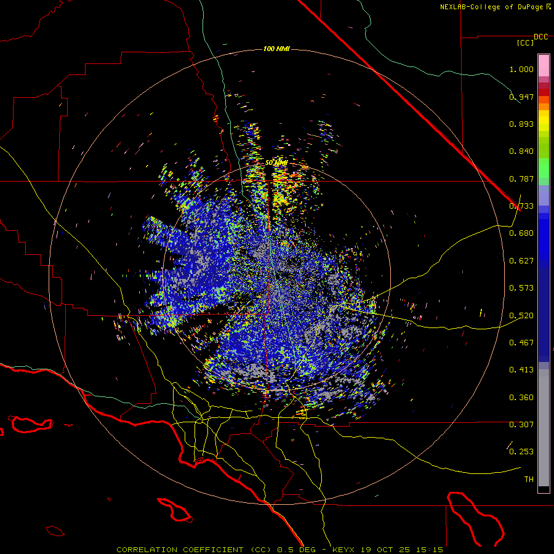
Task: Pick the pink band at color bar top
Action: tap(544, 65)
